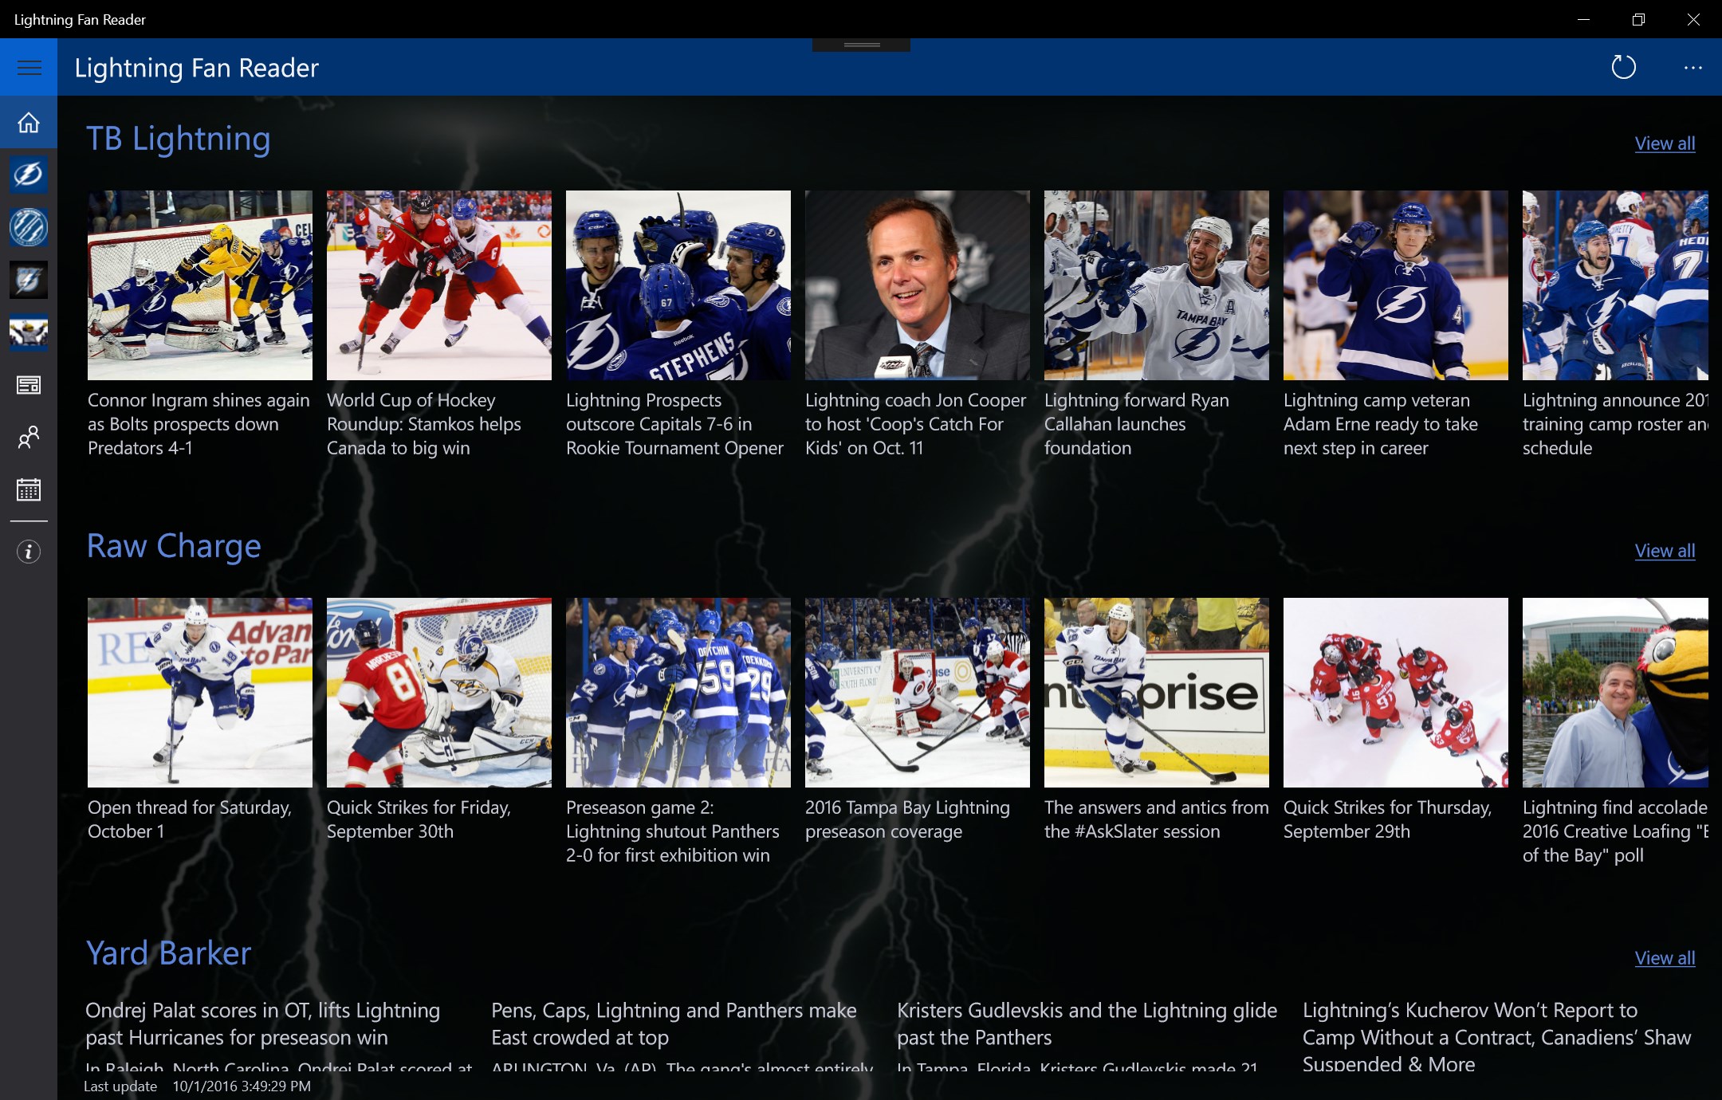Open the Jon Cooper article thumbnail
The width and height of the screenshot is (1722, 1100).
pos(917,285)
